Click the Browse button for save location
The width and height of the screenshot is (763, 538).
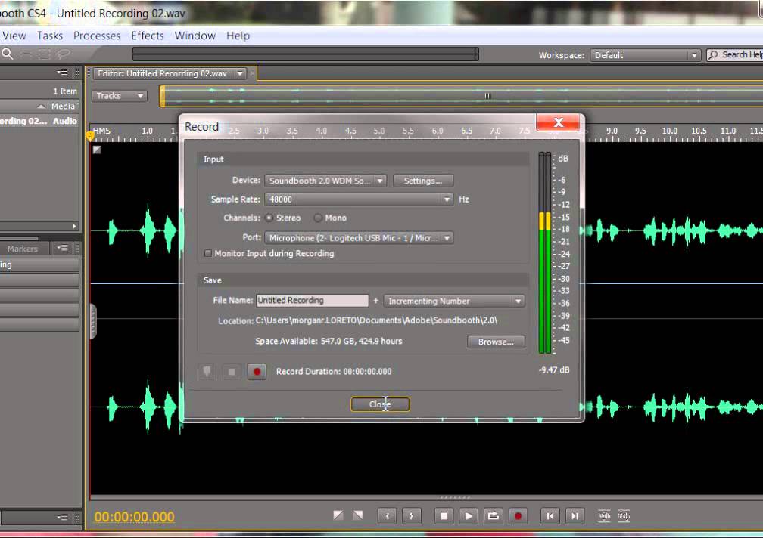click(x=496, y=342)
